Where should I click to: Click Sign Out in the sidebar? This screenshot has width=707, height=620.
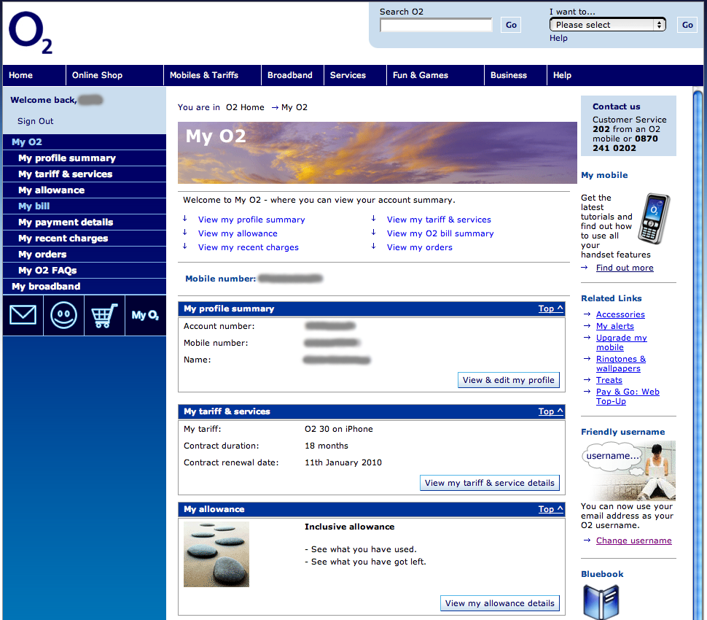pyautogui.click(x=35, y=121)
